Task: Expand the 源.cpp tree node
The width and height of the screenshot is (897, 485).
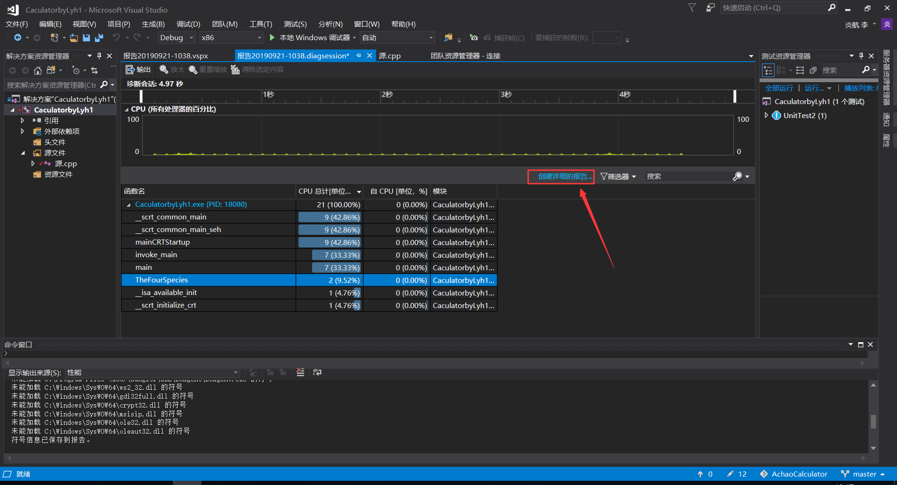Action: point(33,164)
